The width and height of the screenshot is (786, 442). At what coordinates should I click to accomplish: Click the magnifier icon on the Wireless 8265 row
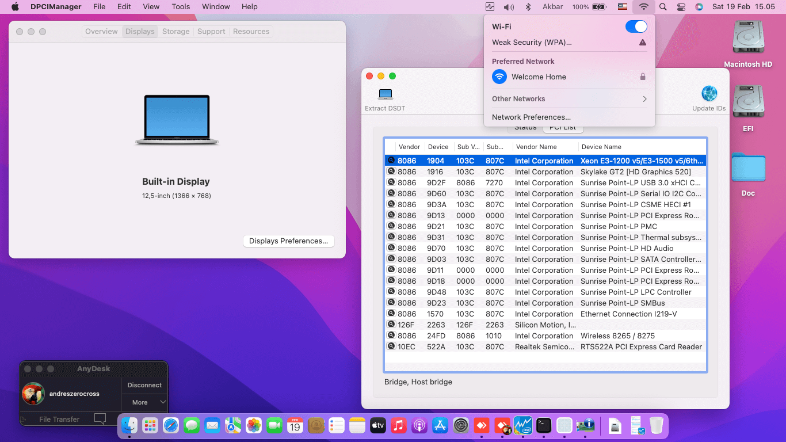tap(391, 336)
